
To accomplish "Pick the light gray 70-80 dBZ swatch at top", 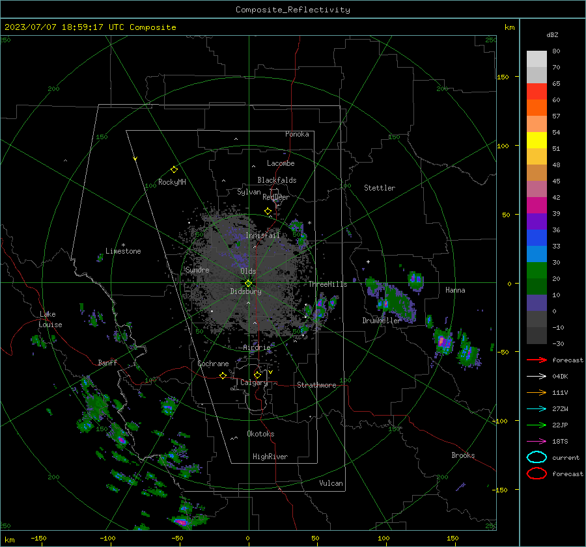I will [x=537, y=59].
